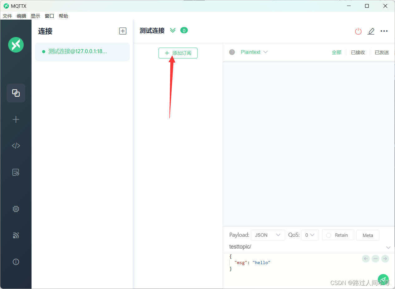Show all messages with the 全部 tab
Viewport: 395px width, 289px height.
pyautogui.click(x=336, y=52)
